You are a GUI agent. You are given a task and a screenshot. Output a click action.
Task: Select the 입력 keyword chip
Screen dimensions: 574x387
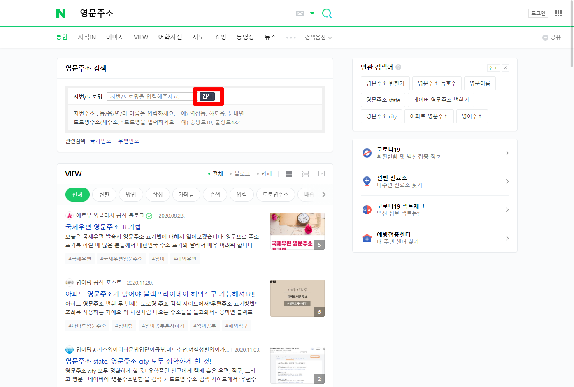[x=242, y=195]
